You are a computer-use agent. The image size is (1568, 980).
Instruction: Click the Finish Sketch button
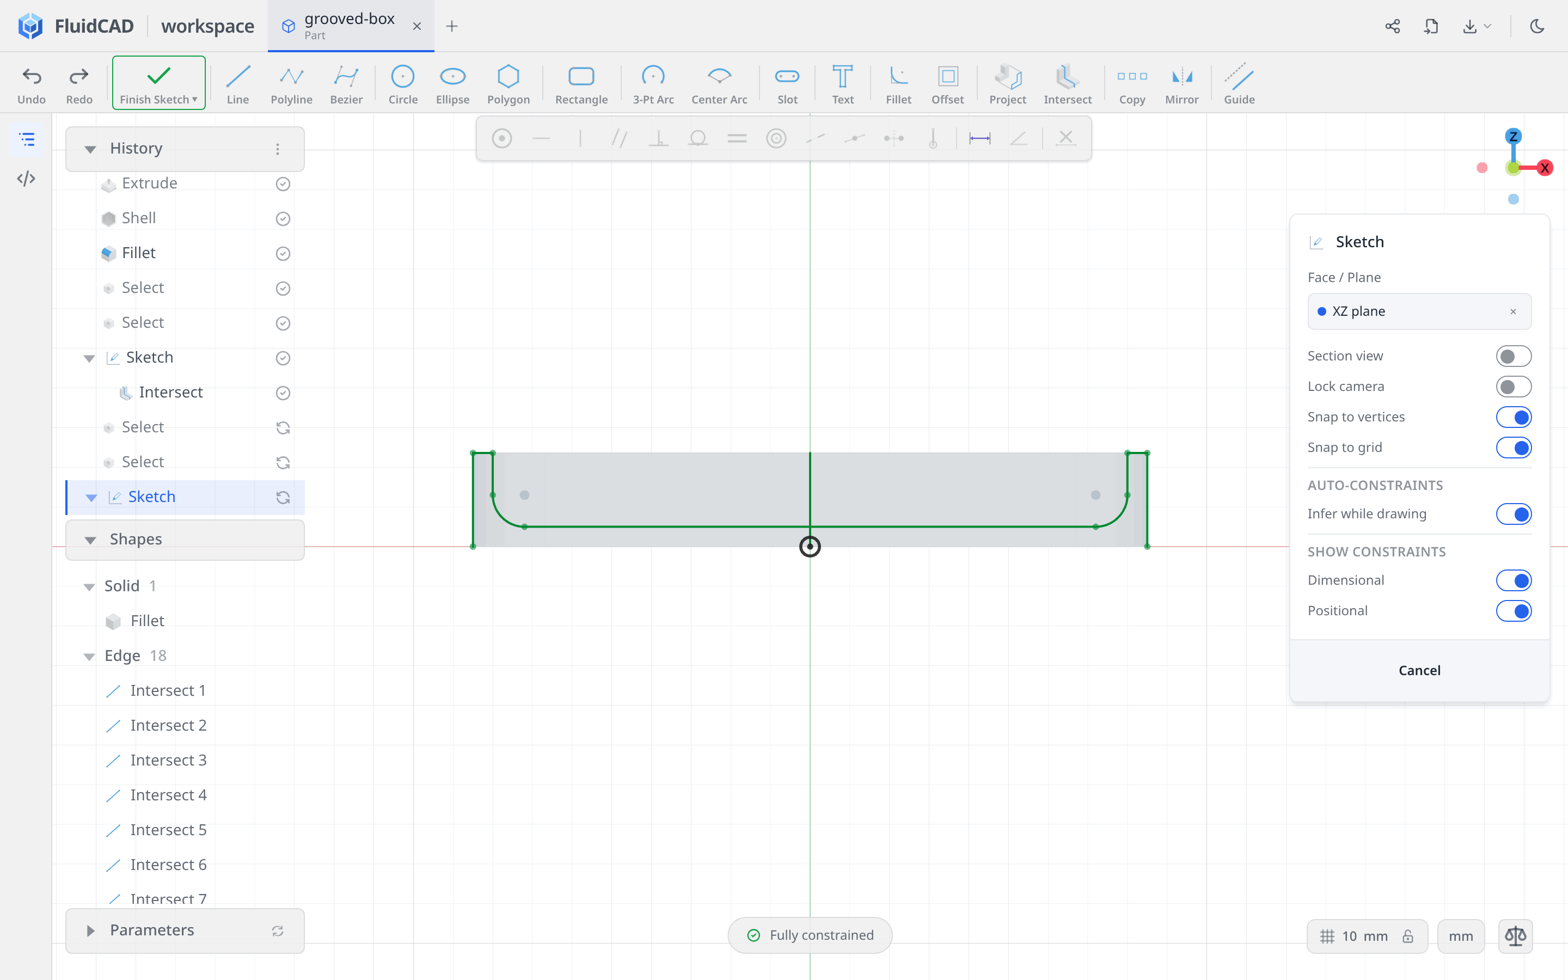click(x=159, y=83)
